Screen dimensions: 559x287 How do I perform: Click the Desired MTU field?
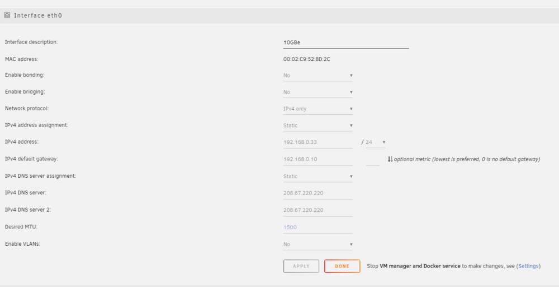pyautogui.click(x=318, y=227)
